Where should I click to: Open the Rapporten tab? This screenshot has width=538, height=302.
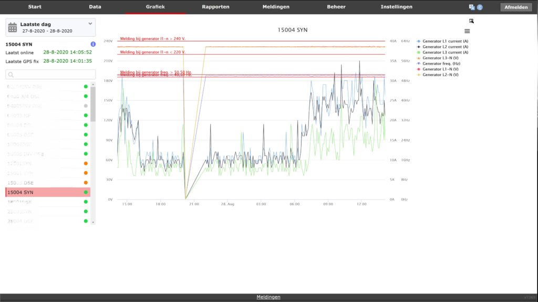point(215,7)
